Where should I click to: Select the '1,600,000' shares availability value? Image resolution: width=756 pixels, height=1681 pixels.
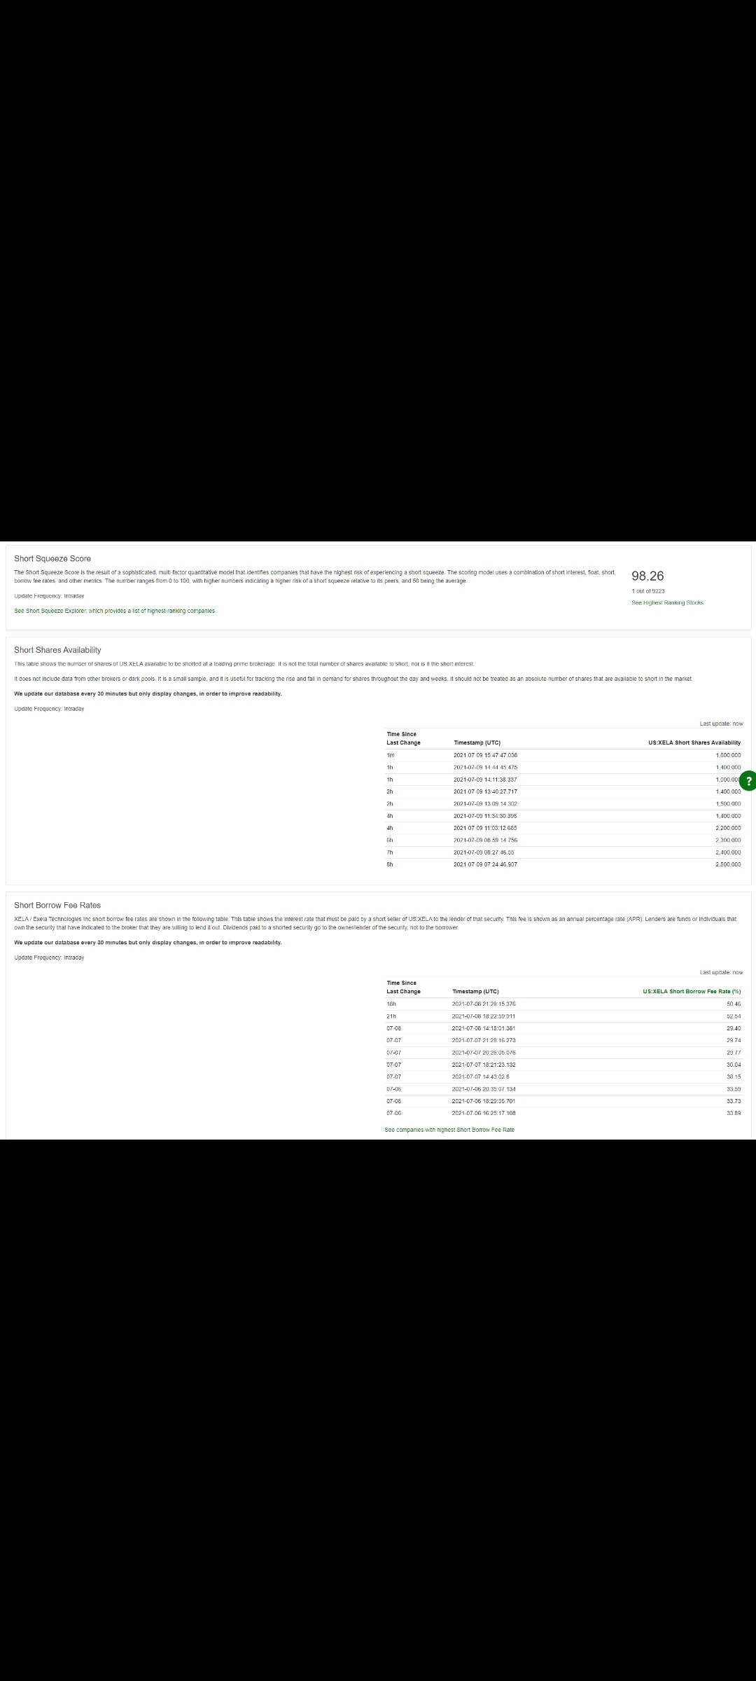point(728,755)
